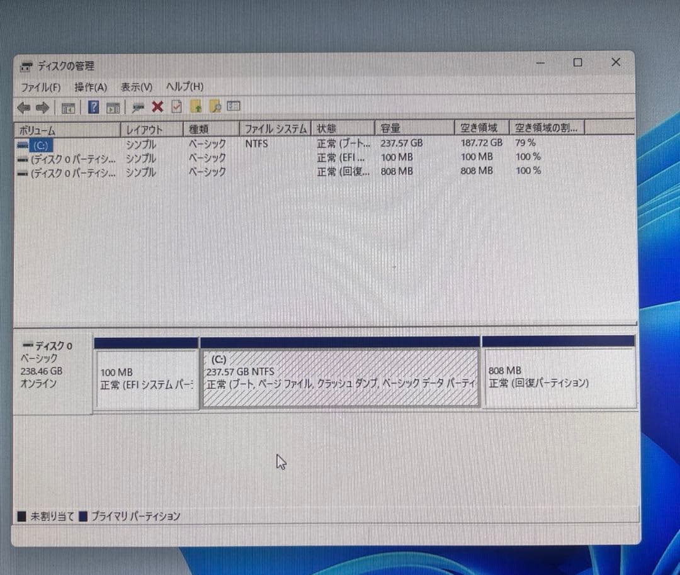Open the ファイル(F) menu
Screen dimensions: 680x575
pyautogui.click(x=41, y=87)
